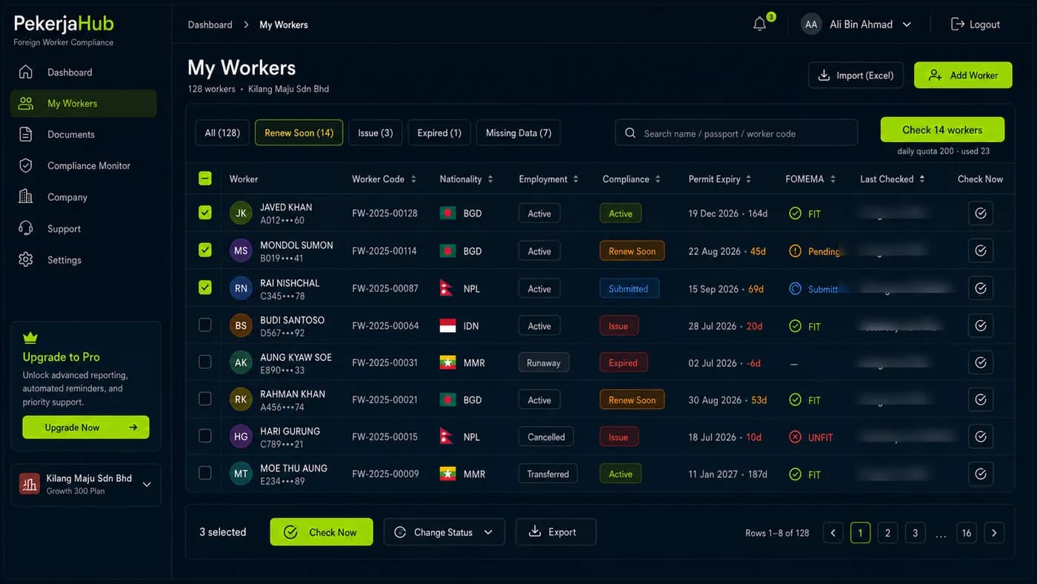
Task: Sort by Worker Code column
Action: (x=413, y=179)
